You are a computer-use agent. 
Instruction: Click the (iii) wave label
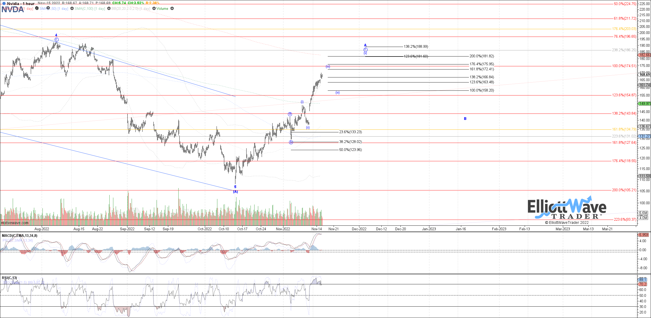pos(328,67)
